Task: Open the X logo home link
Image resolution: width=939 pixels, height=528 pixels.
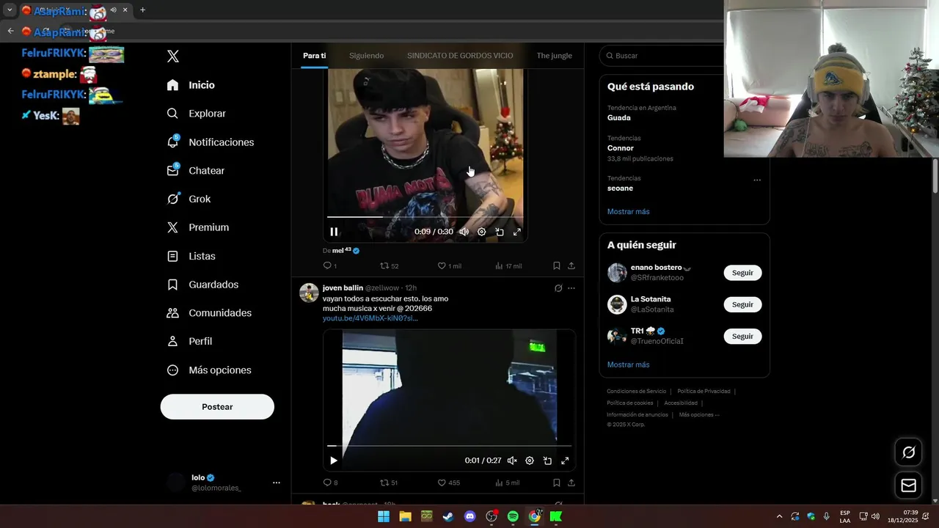Action: 173,56
